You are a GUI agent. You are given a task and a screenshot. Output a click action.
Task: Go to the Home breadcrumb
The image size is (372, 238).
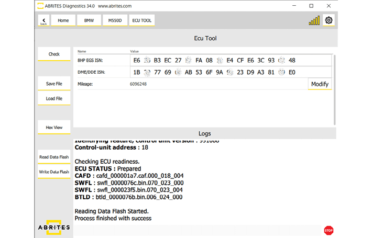[x=63, y=20]
